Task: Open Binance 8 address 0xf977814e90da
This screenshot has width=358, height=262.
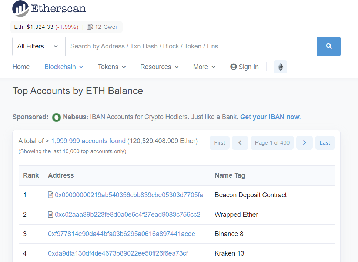Action: (121, 234)
